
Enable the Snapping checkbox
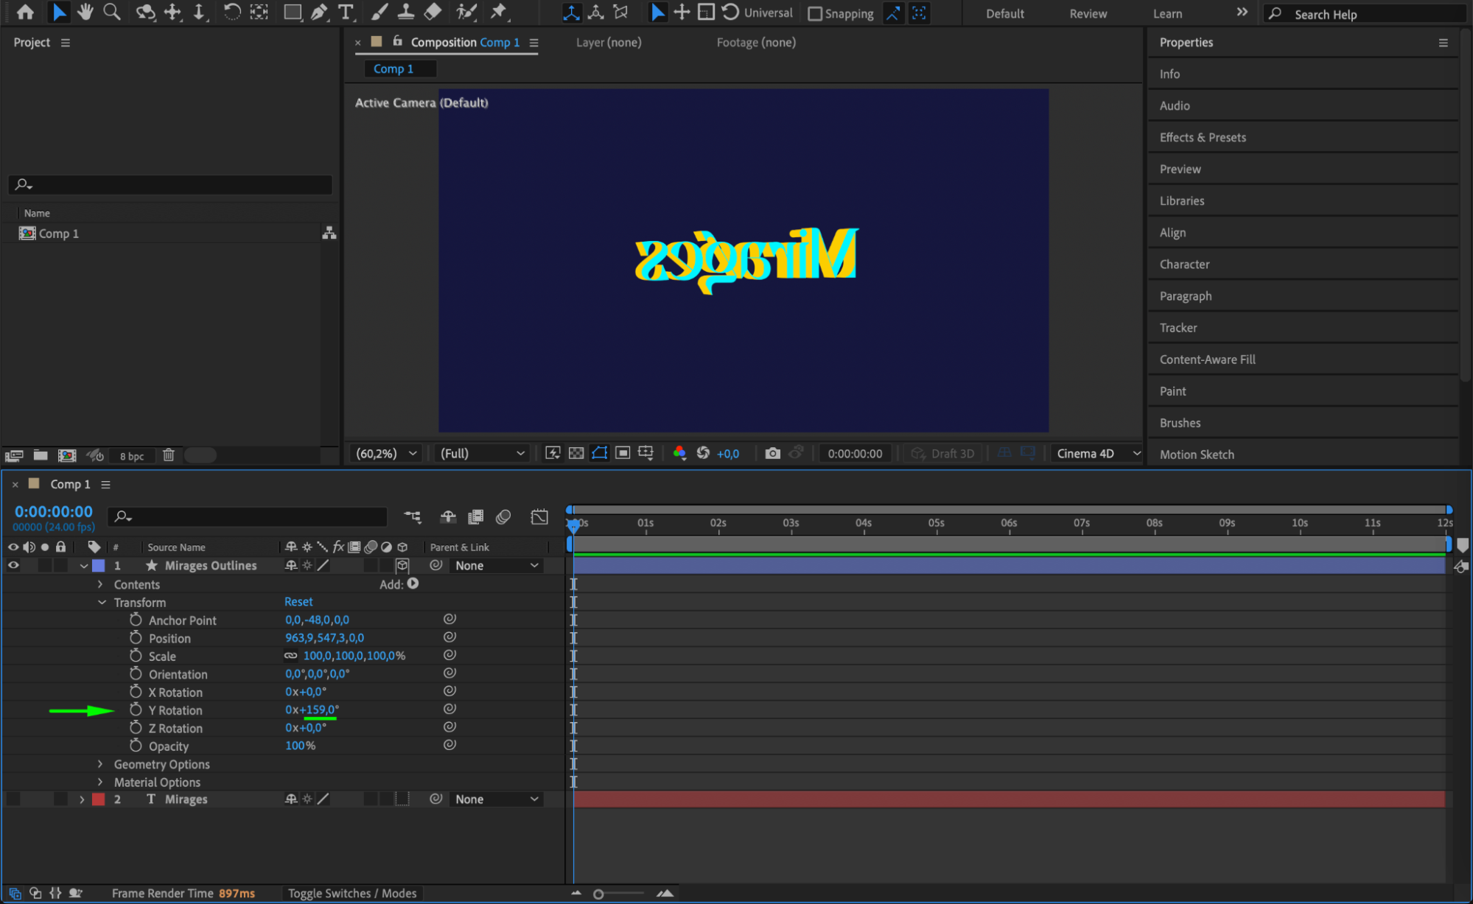[815, 13]
